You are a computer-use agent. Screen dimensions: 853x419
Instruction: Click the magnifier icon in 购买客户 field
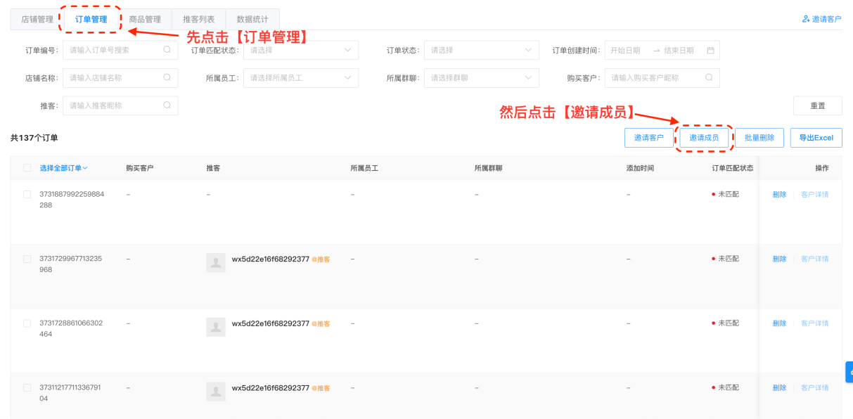[710, 78]
